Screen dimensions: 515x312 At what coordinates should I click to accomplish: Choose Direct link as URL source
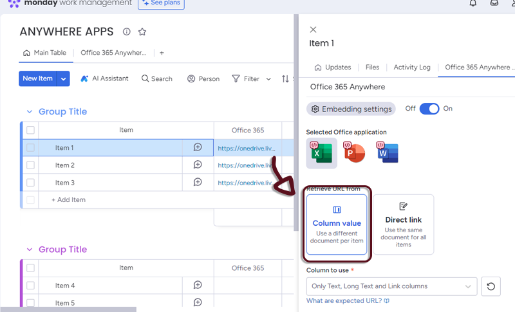pos(403,224)
